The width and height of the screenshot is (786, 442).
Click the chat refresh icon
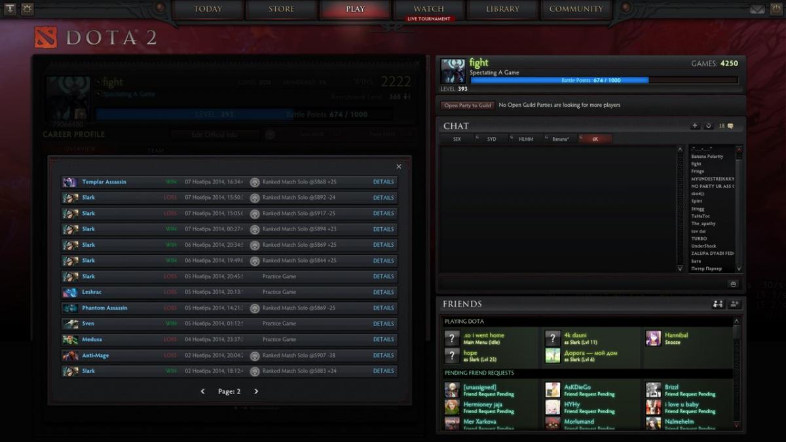pyautogui.click(x=708, y=126)
